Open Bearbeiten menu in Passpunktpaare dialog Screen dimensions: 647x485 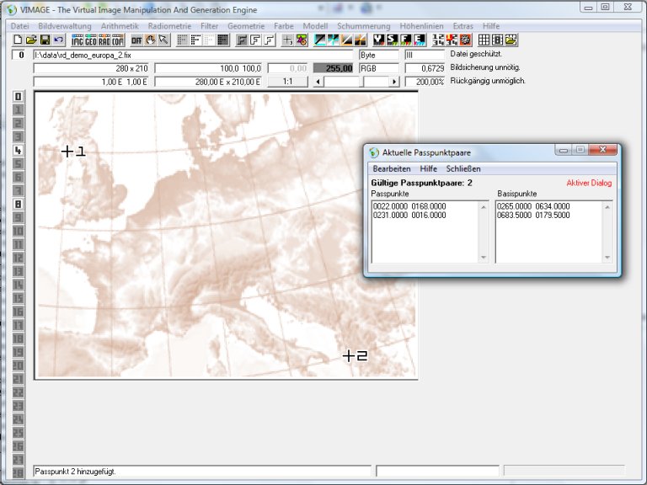pos(392,169)
